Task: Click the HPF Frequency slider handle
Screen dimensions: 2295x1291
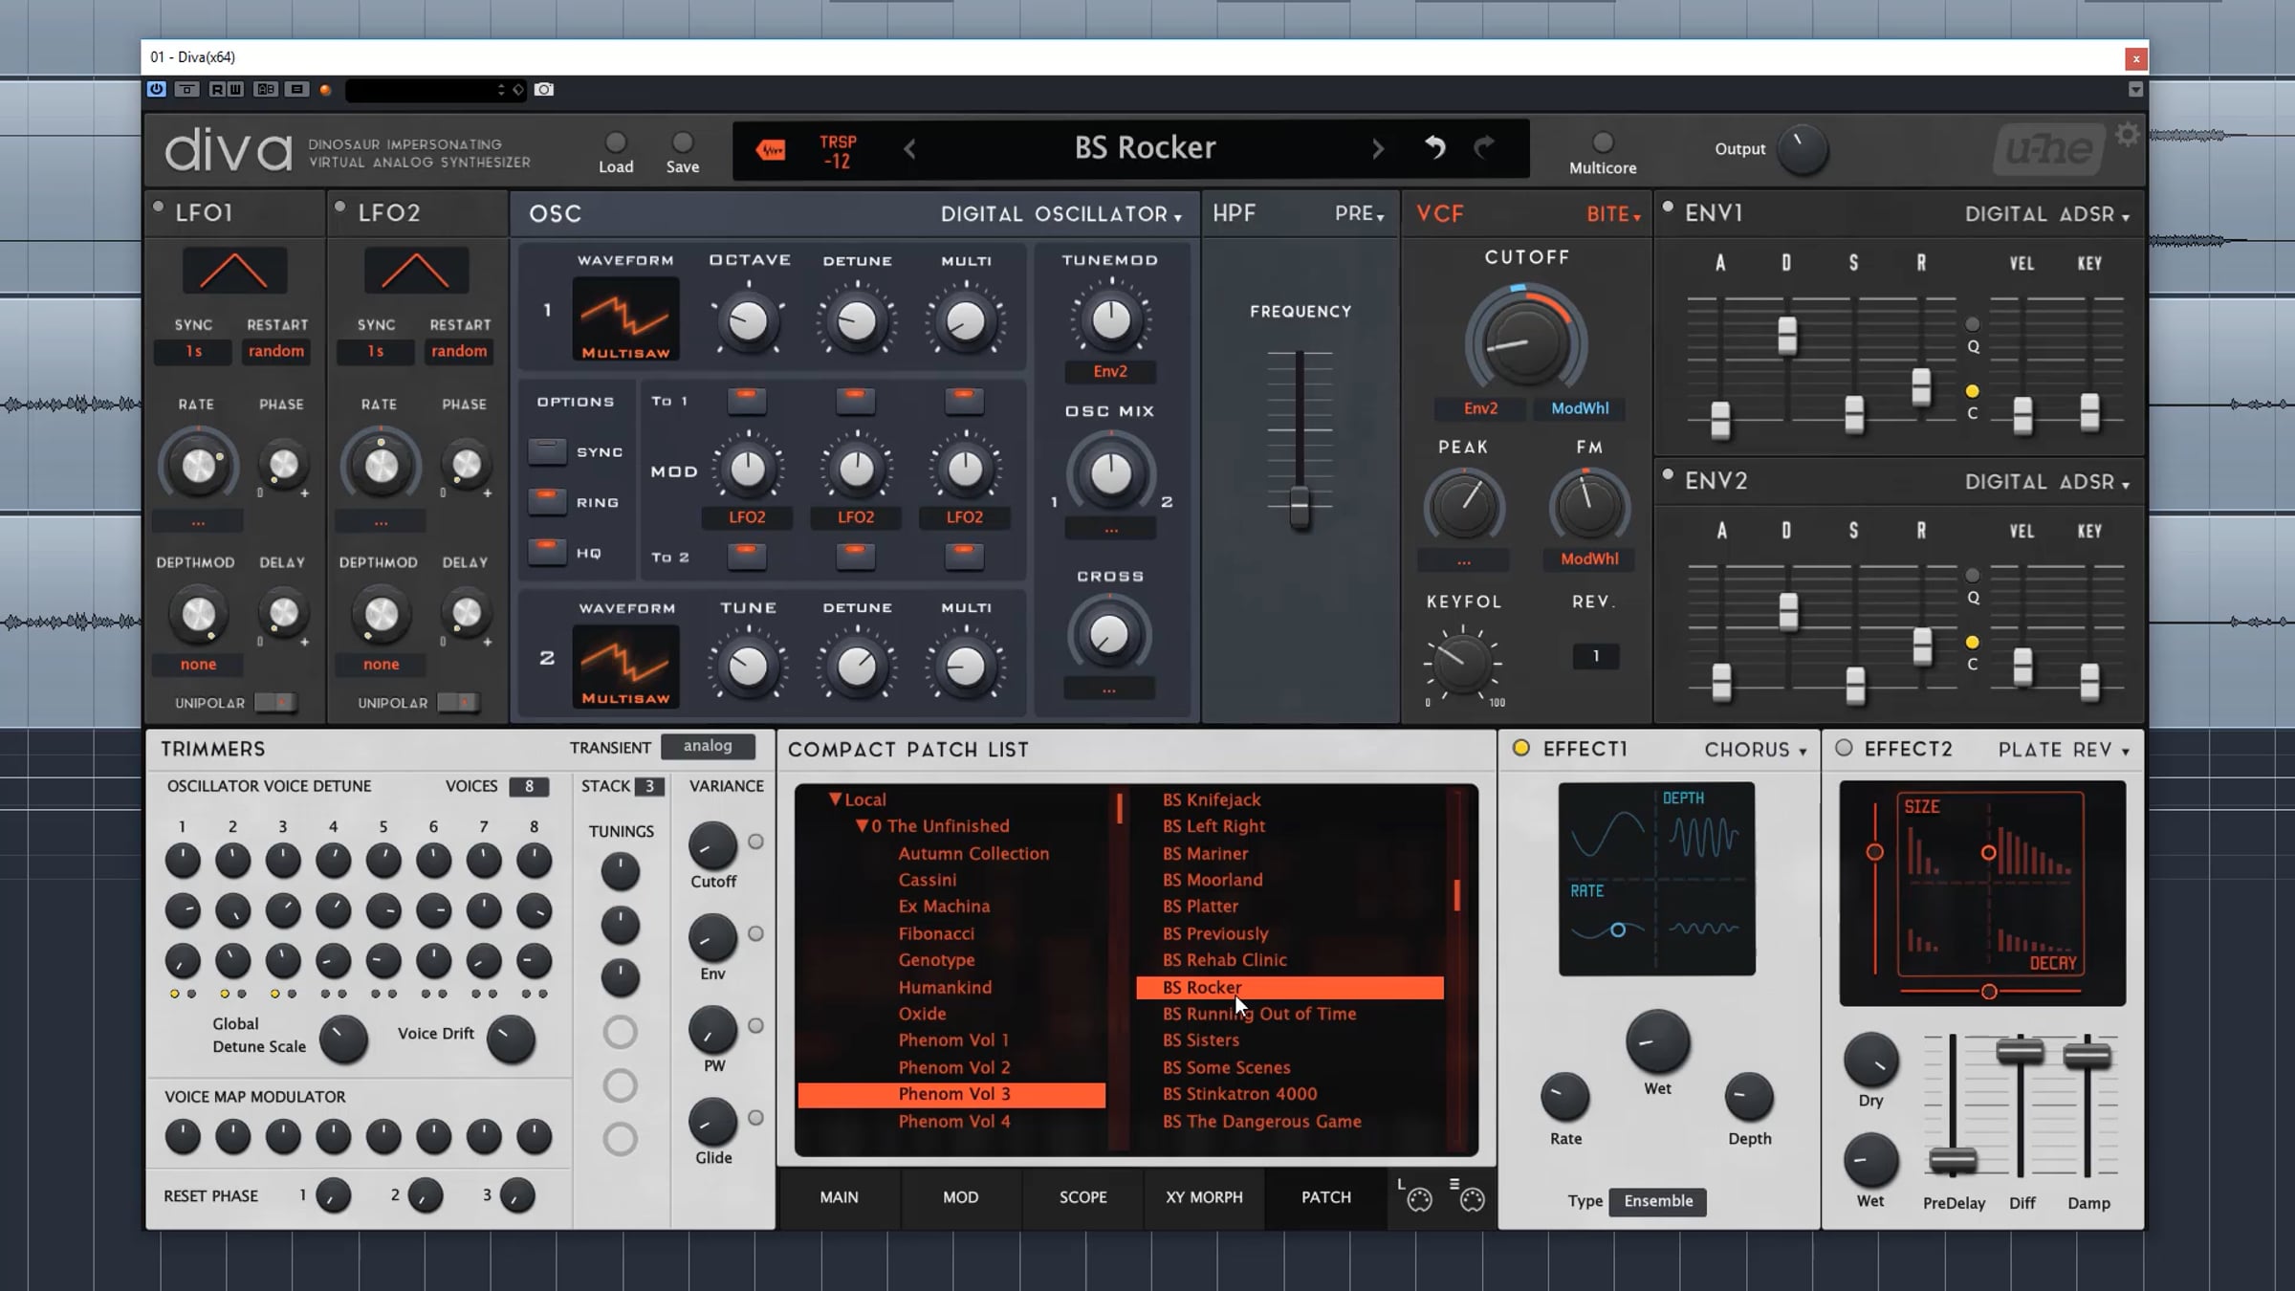Action: [1300, 506]
